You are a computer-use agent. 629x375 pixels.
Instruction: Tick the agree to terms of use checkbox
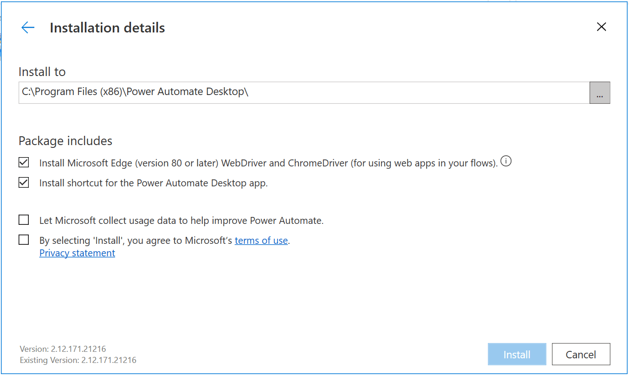(24, 240)
